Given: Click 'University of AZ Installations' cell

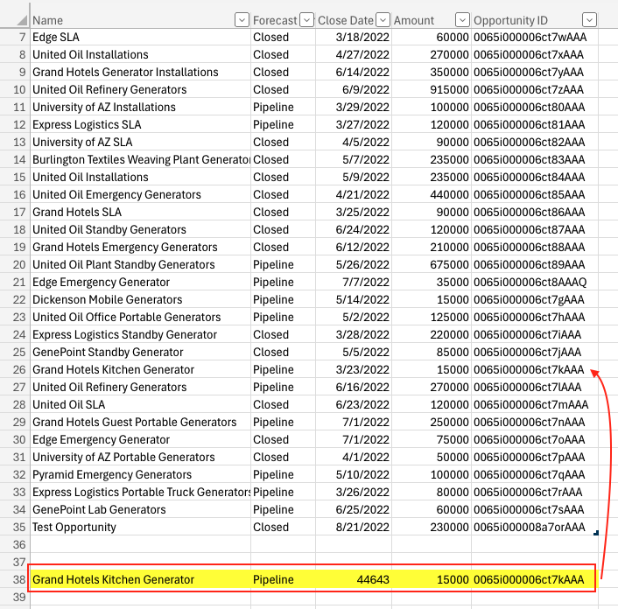Looking at the screenshot, I should coord(140,107).
